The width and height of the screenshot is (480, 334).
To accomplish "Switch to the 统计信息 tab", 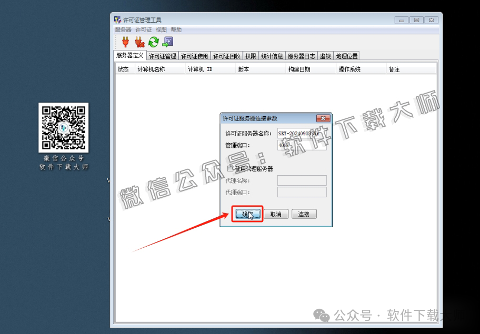I will [x=273, y=55].
